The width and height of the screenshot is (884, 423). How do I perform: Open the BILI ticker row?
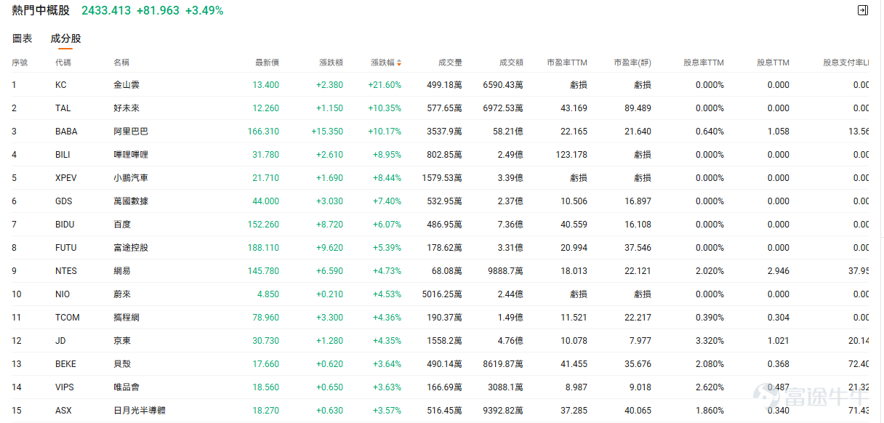coord(441,155)
